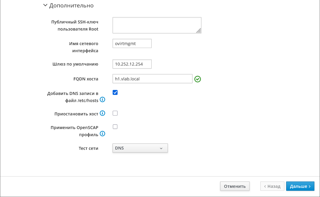Click info icon next to /etc/hosts label
The image size is (320, 197).
point(103,100)
